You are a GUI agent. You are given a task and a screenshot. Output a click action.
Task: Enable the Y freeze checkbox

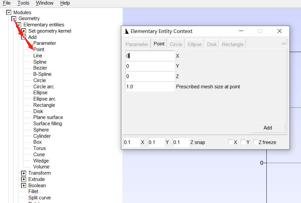243,142
